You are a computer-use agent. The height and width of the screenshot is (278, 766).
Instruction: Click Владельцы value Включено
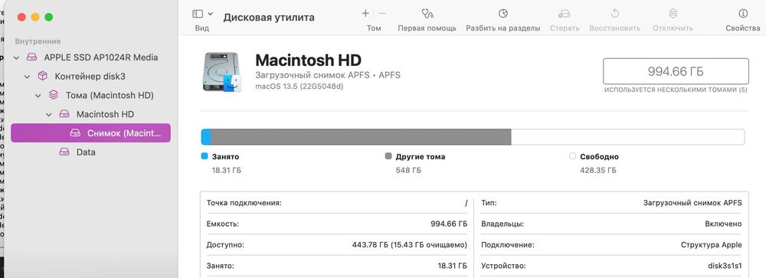(723, 224)
